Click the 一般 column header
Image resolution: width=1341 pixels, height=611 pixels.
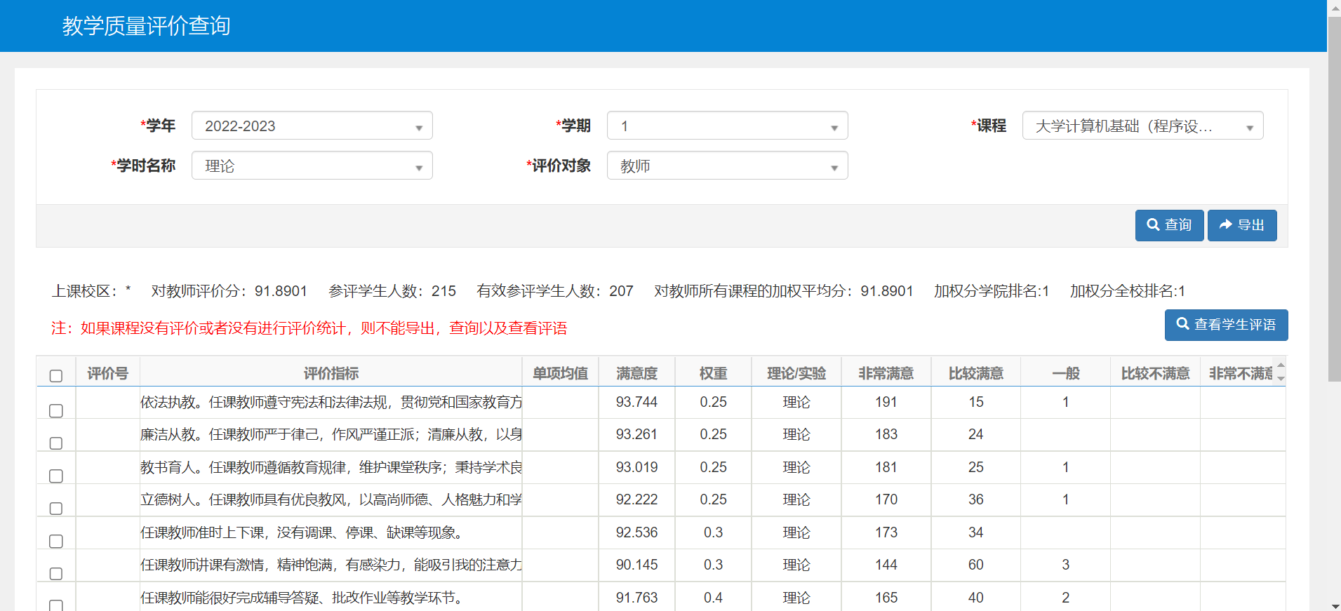coord(1065,373)
